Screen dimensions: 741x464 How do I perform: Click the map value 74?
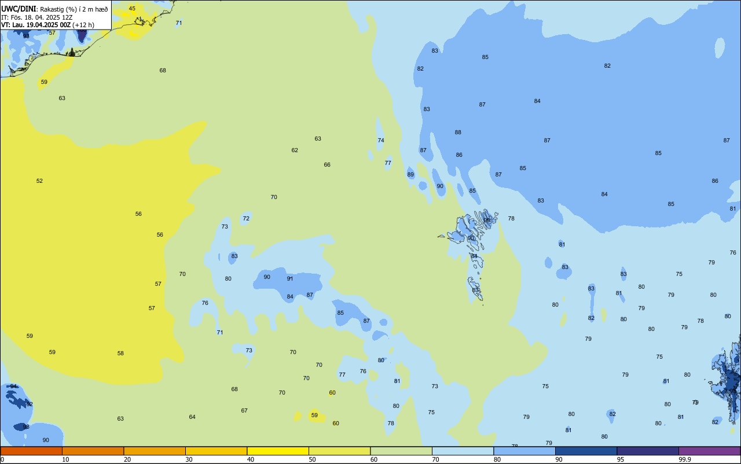coord(381,141)
